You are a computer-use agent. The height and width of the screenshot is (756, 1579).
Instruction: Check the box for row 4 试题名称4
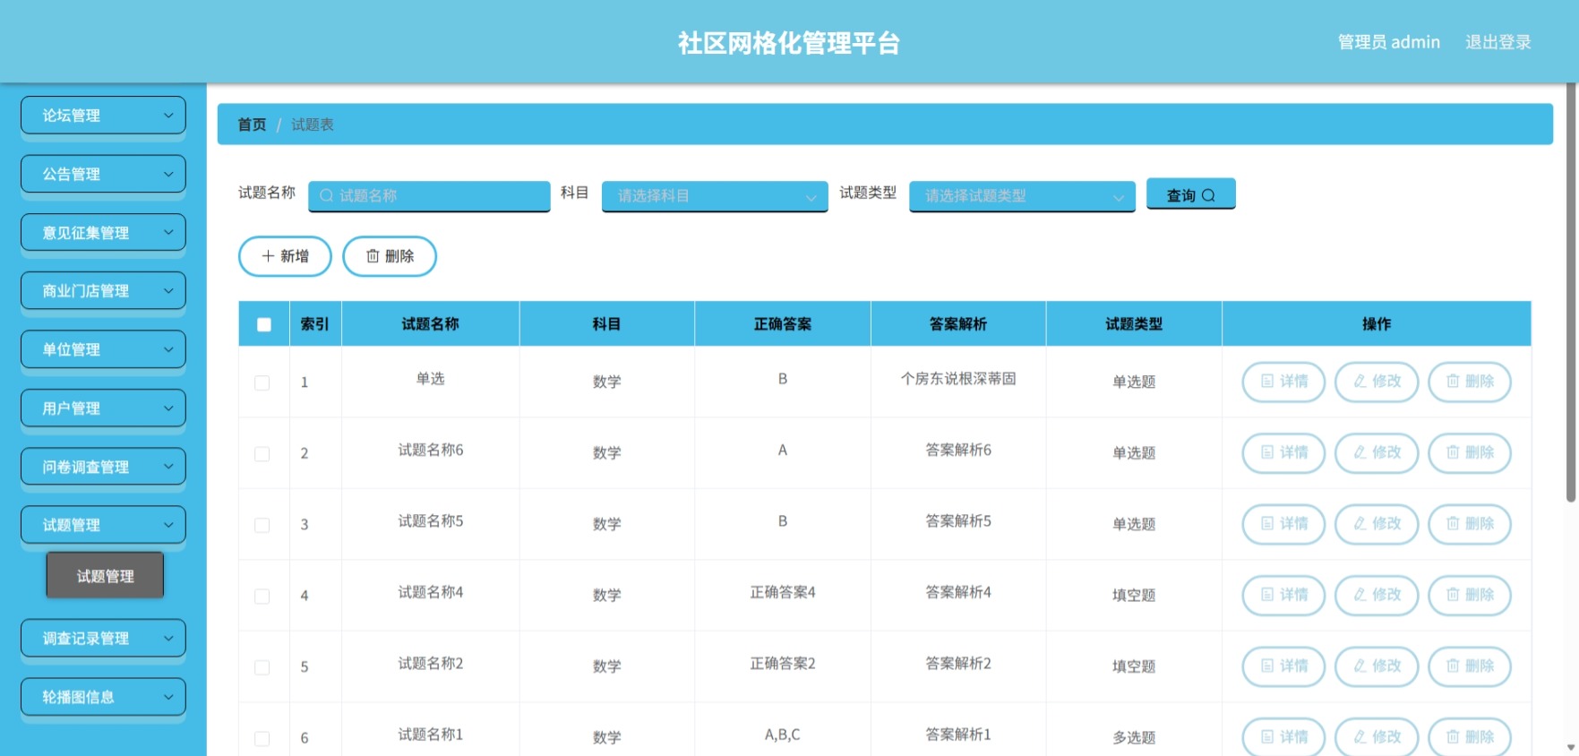tap(262, 596)
